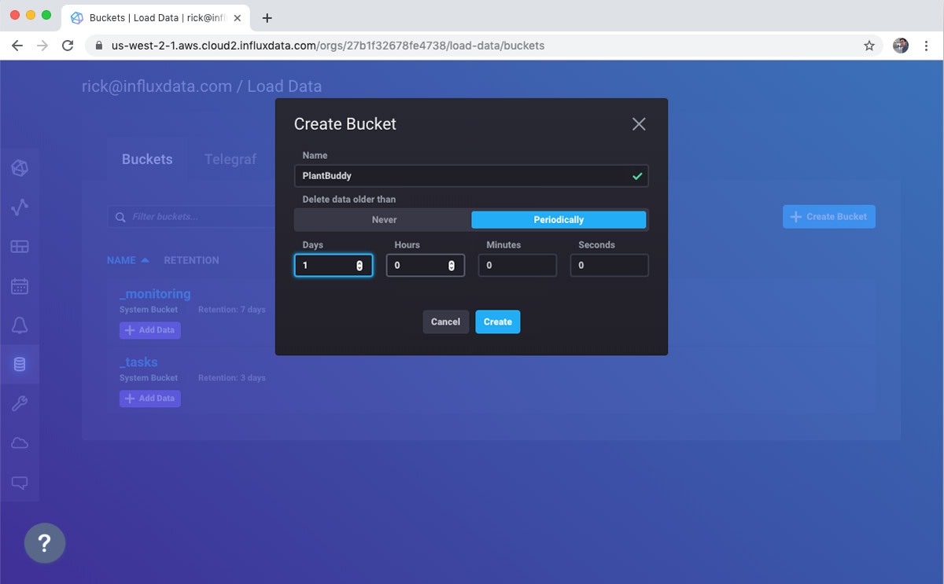Click the bucket Name input field
The image size is (944, 584).
464,176
